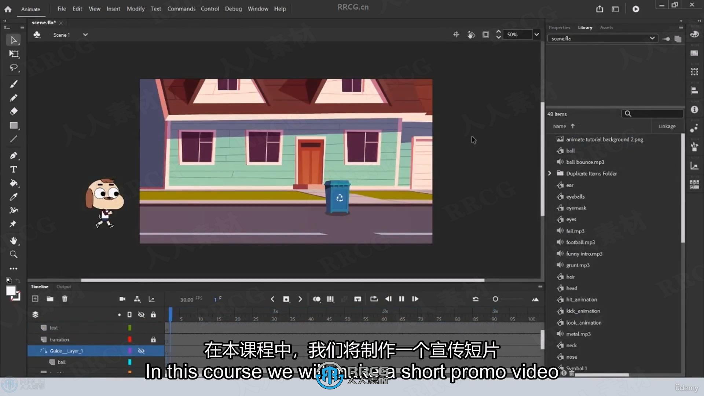
Task: Click the New Folder icon in timeline
Action: pyautogui.click(x=50, y=299)
